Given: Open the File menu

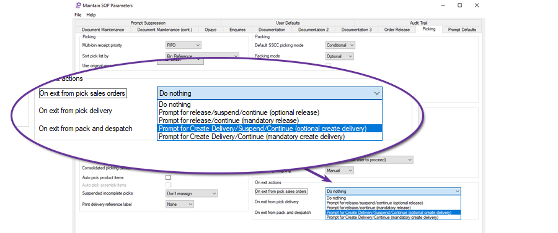Looking at the screenshot, I should (x=78, y=15).
